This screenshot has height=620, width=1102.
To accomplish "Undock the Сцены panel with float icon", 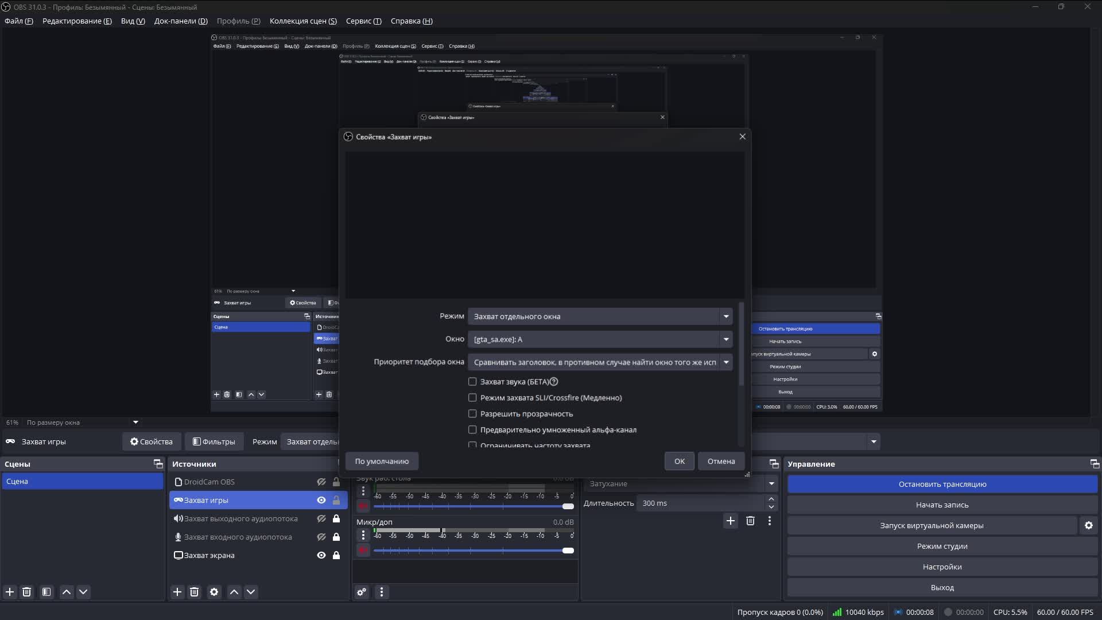I will 158,464.
